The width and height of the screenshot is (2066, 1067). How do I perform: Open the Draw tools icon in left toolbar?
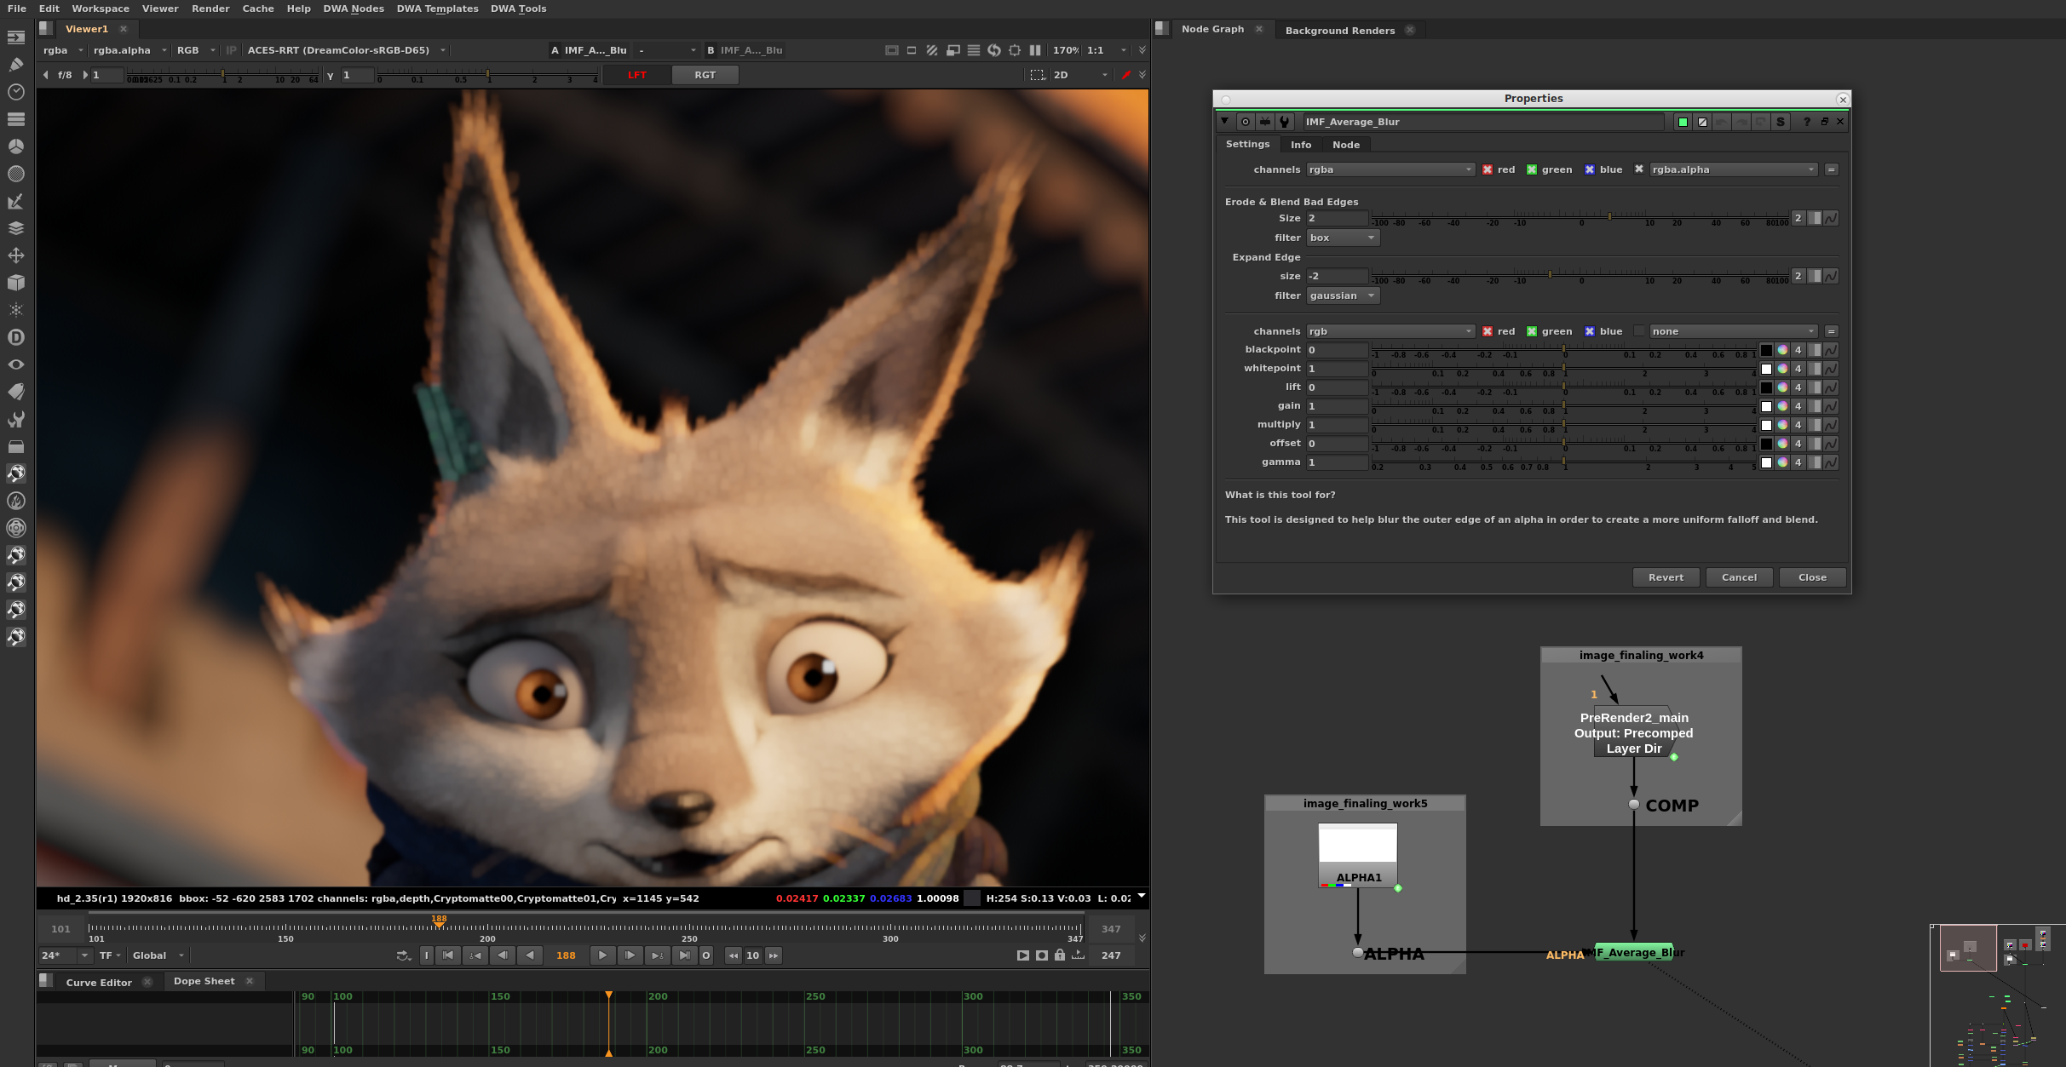point(15,65)
